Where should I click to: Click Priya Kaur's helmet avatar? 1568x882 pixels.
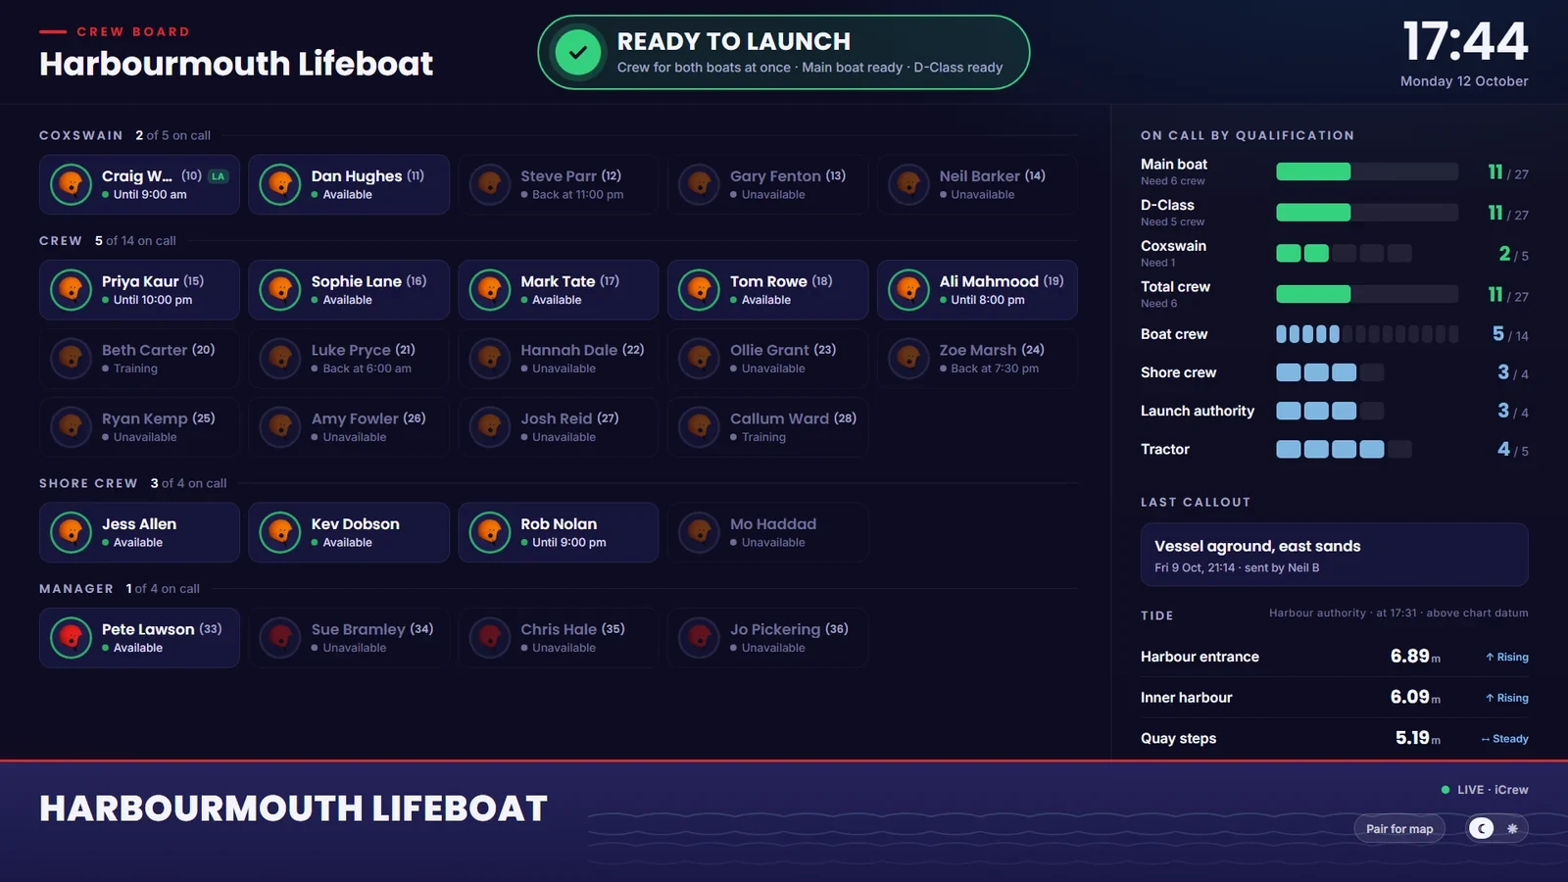tap(71, 290)
